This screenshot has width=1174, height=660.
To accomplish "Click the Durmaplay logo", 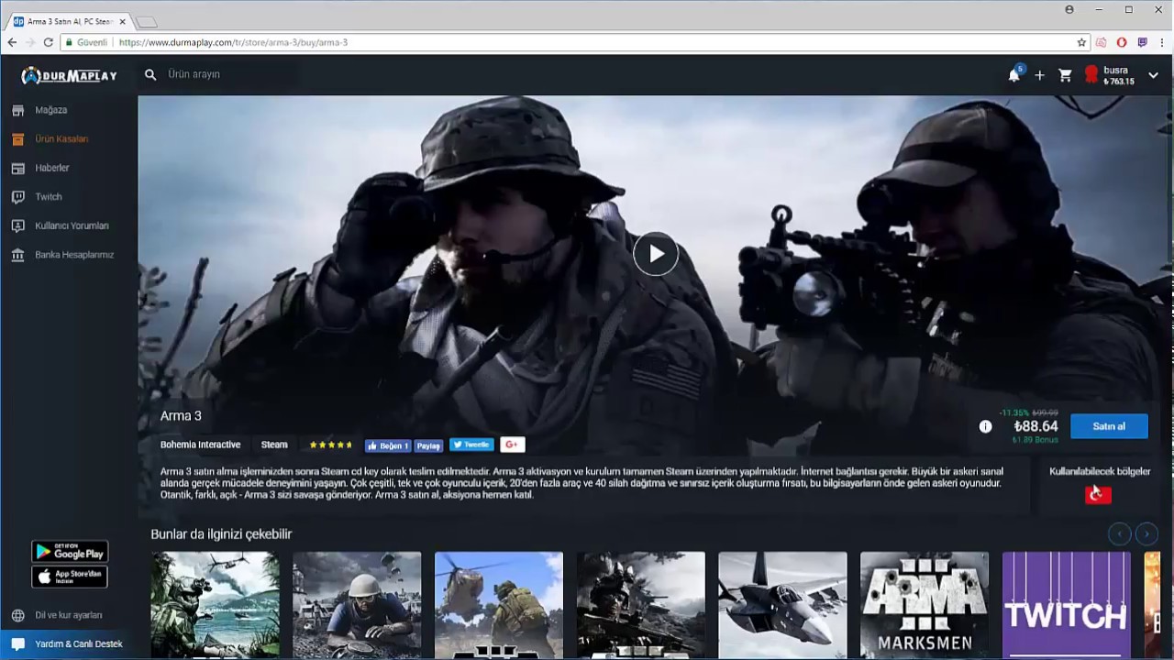I will point(70,75).
